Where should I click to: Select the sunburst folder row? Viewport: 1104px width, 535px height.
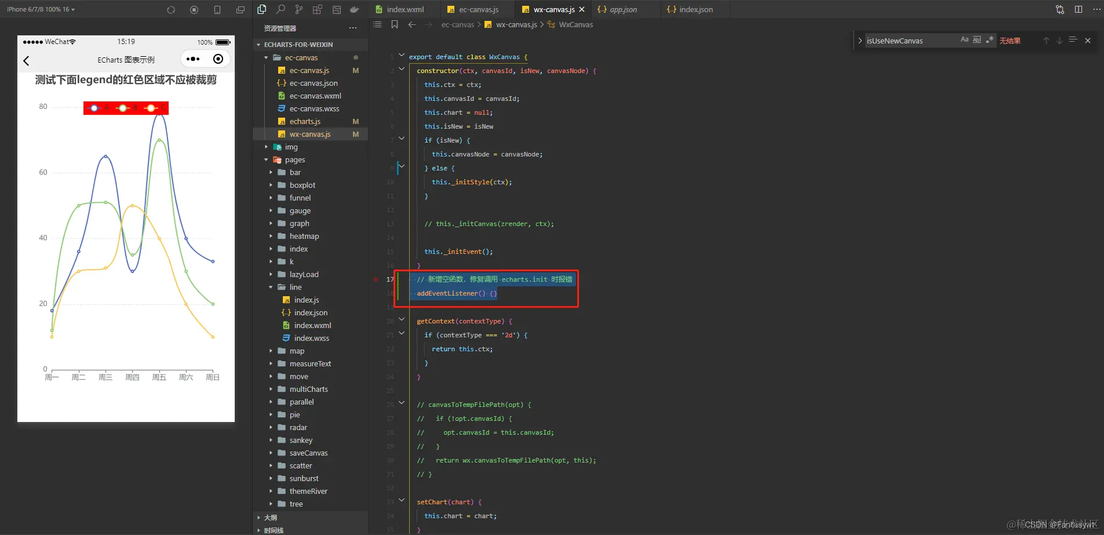click(x=310, y=478)
